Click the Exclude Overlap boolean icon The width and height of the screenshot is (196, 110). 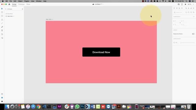194,12
